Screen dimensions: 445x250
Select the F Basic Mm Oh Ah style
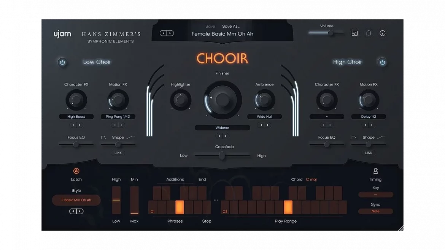(76, 200)
